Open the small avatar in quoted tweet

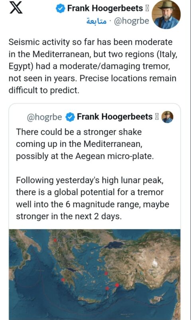coord(167,117)
